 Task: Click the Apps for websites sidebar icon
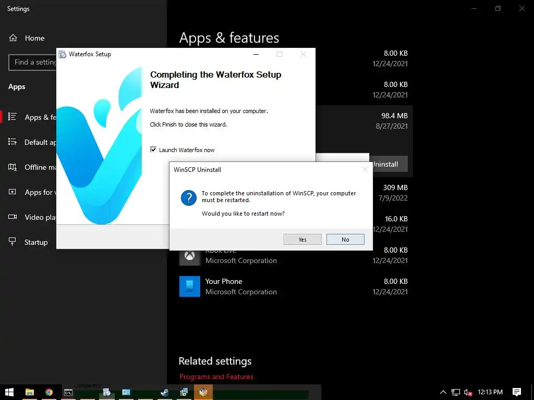pyautogui.click(x=13, y=192)
